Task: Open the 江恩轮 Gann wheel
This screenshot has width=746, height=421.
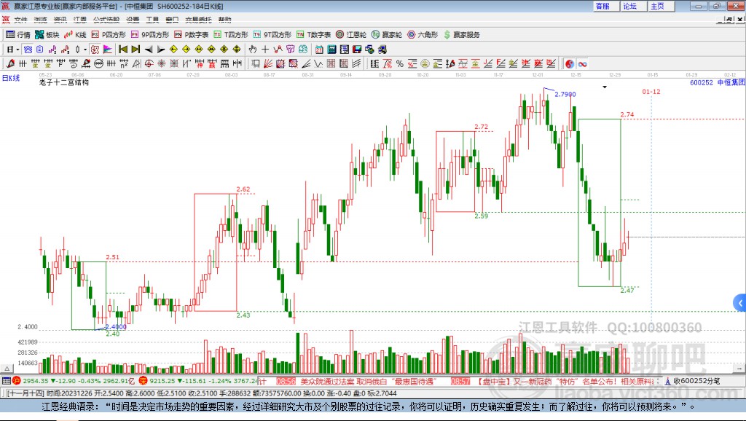Action: 351,35
